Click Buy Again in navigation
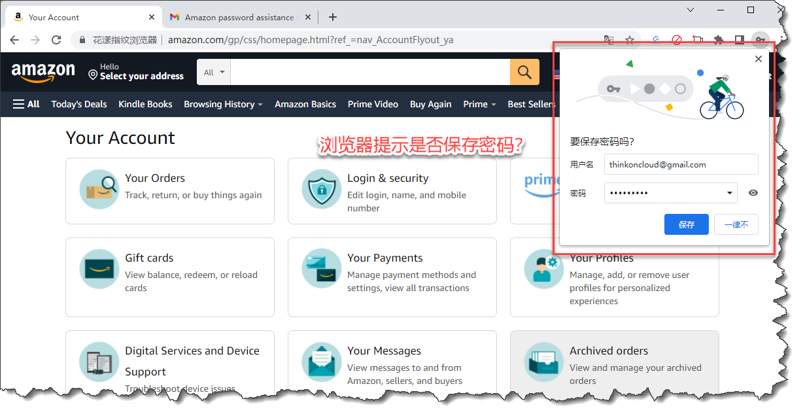Viewport: 803px width, 416px height. click(430, 104)
